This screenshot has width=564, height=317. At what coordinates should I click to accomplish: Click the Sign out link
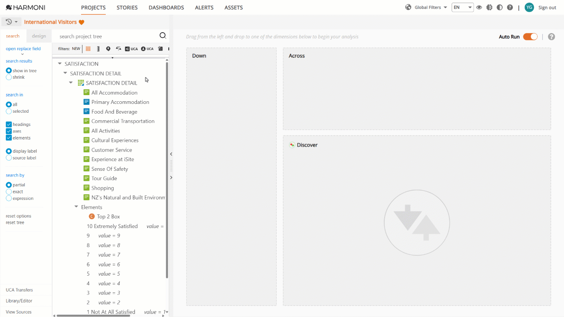click(547, 7)
